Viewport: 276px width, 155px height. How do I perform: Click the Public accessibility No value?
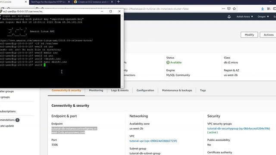click(209, 145)
